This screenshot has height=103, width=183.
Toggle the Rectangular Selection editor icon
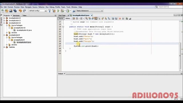click(x=99, y=18)
